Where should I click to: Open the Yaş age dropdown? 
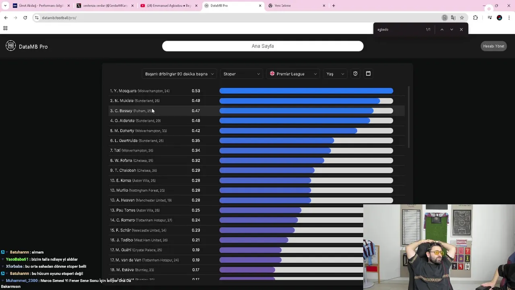335,74
